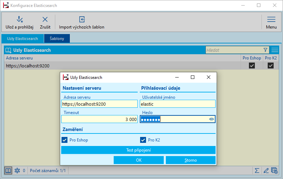Click the Test připojení button
This screenshot has height=179, width=283.
pyautogui.click(x=138, y=150)
